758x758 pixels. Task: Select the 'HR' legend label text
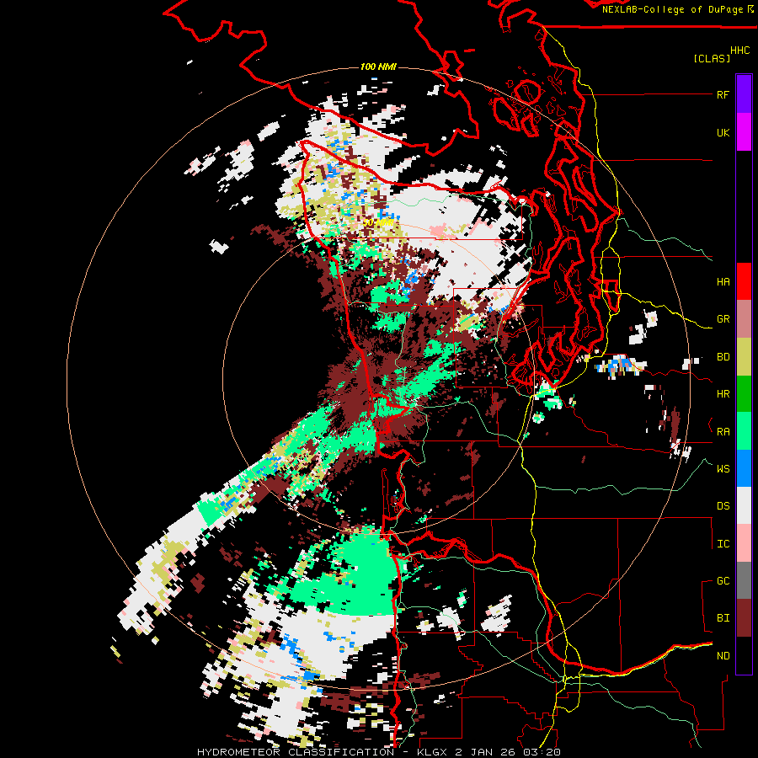tap(723, 394)
